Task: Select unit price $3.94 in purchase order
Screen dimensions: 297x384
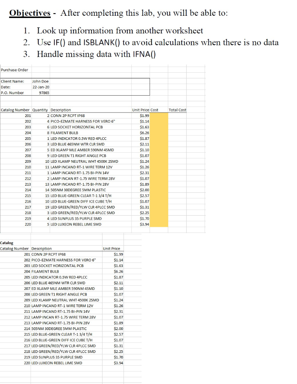Action: click(x=145, y=224)
